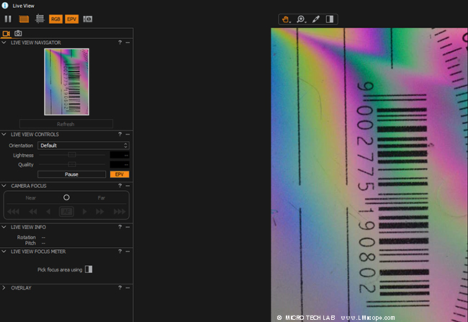Open the Live View Navigator options menu

click(127, 43)
